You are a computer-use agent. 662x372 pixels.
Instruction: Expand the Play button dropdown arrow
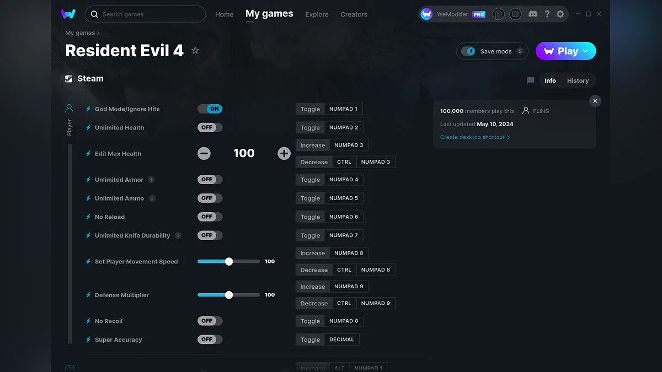click(586, 51)
